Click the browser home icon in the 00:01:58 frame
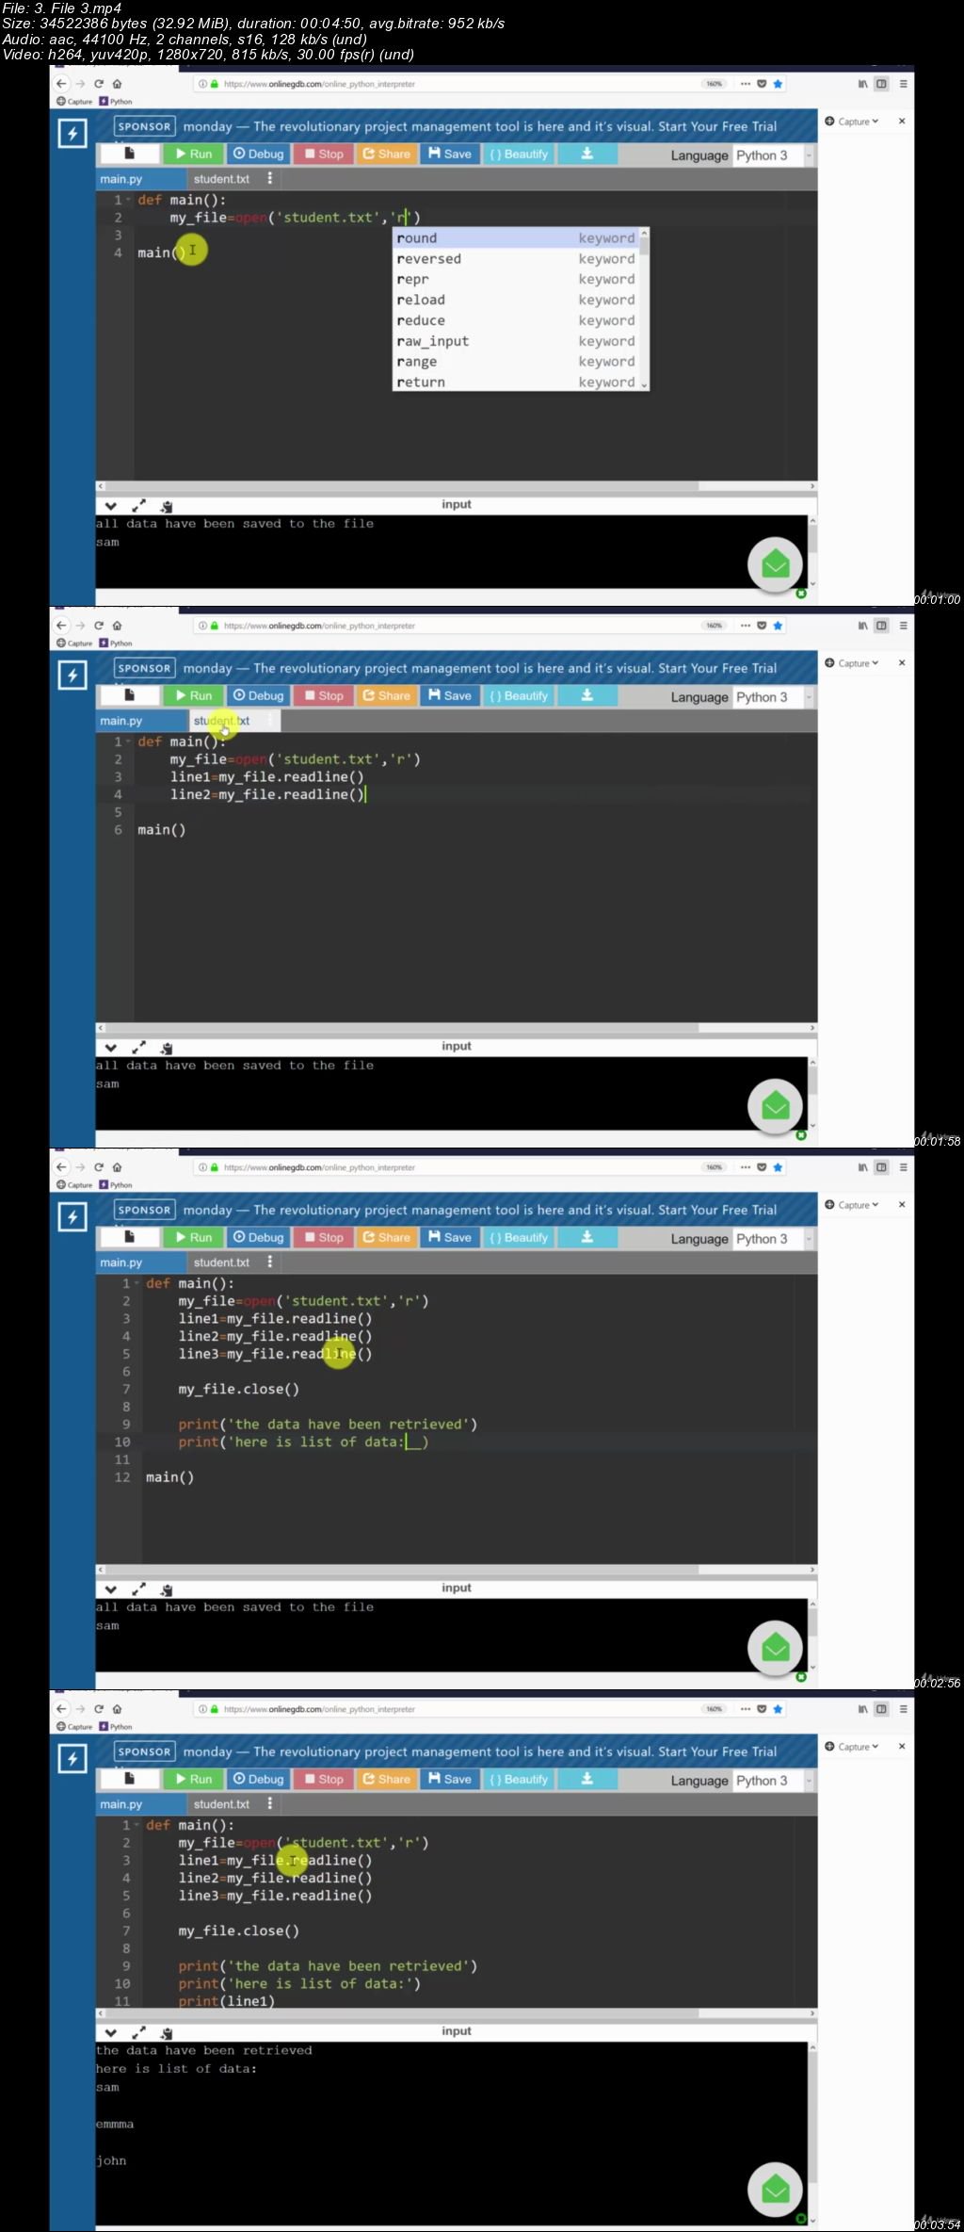The image size is (964, 2232). (x=117, y=626)
